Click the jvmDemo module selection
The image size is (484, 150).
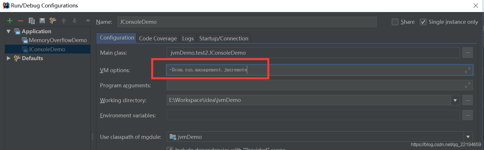[x=315, y=137]
